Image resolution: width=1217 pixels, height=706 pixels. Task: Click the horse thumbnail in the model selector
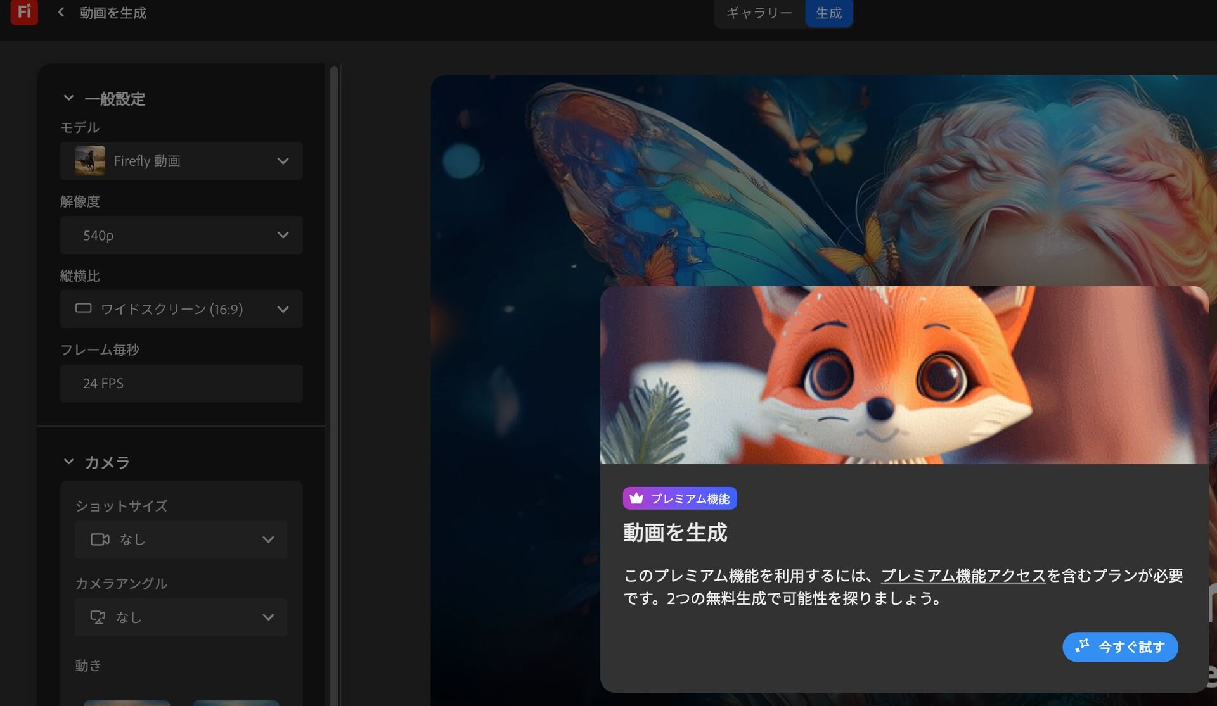[90, 161]
